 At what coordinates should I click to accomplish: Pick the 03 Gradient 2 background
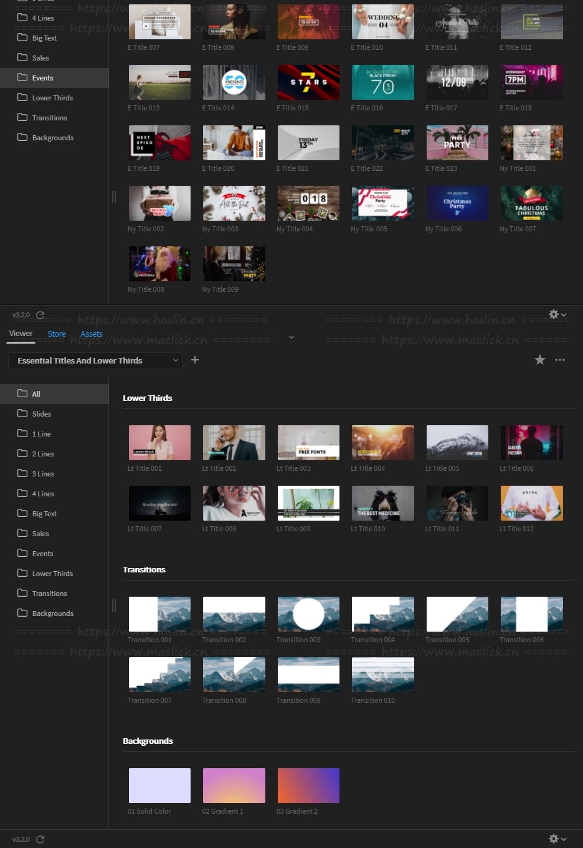click(x=308, y=786)
